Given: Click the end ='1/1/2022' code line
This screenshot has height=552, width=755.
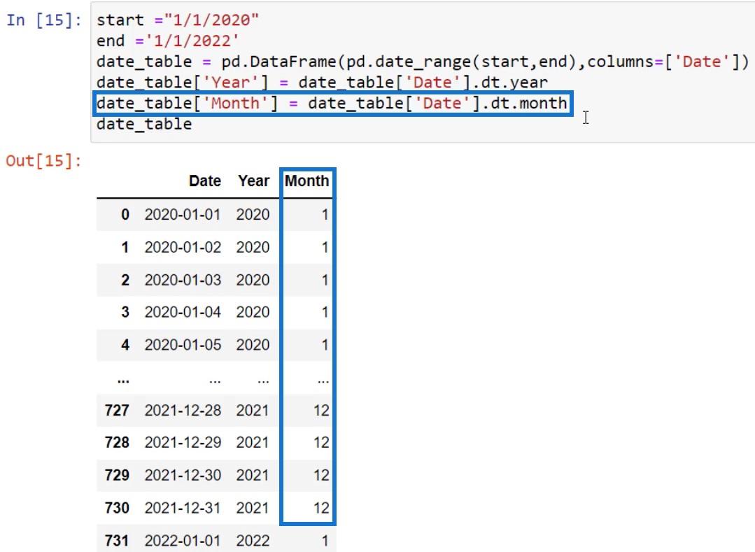Looking at the screenshot, I should (167, 41).
